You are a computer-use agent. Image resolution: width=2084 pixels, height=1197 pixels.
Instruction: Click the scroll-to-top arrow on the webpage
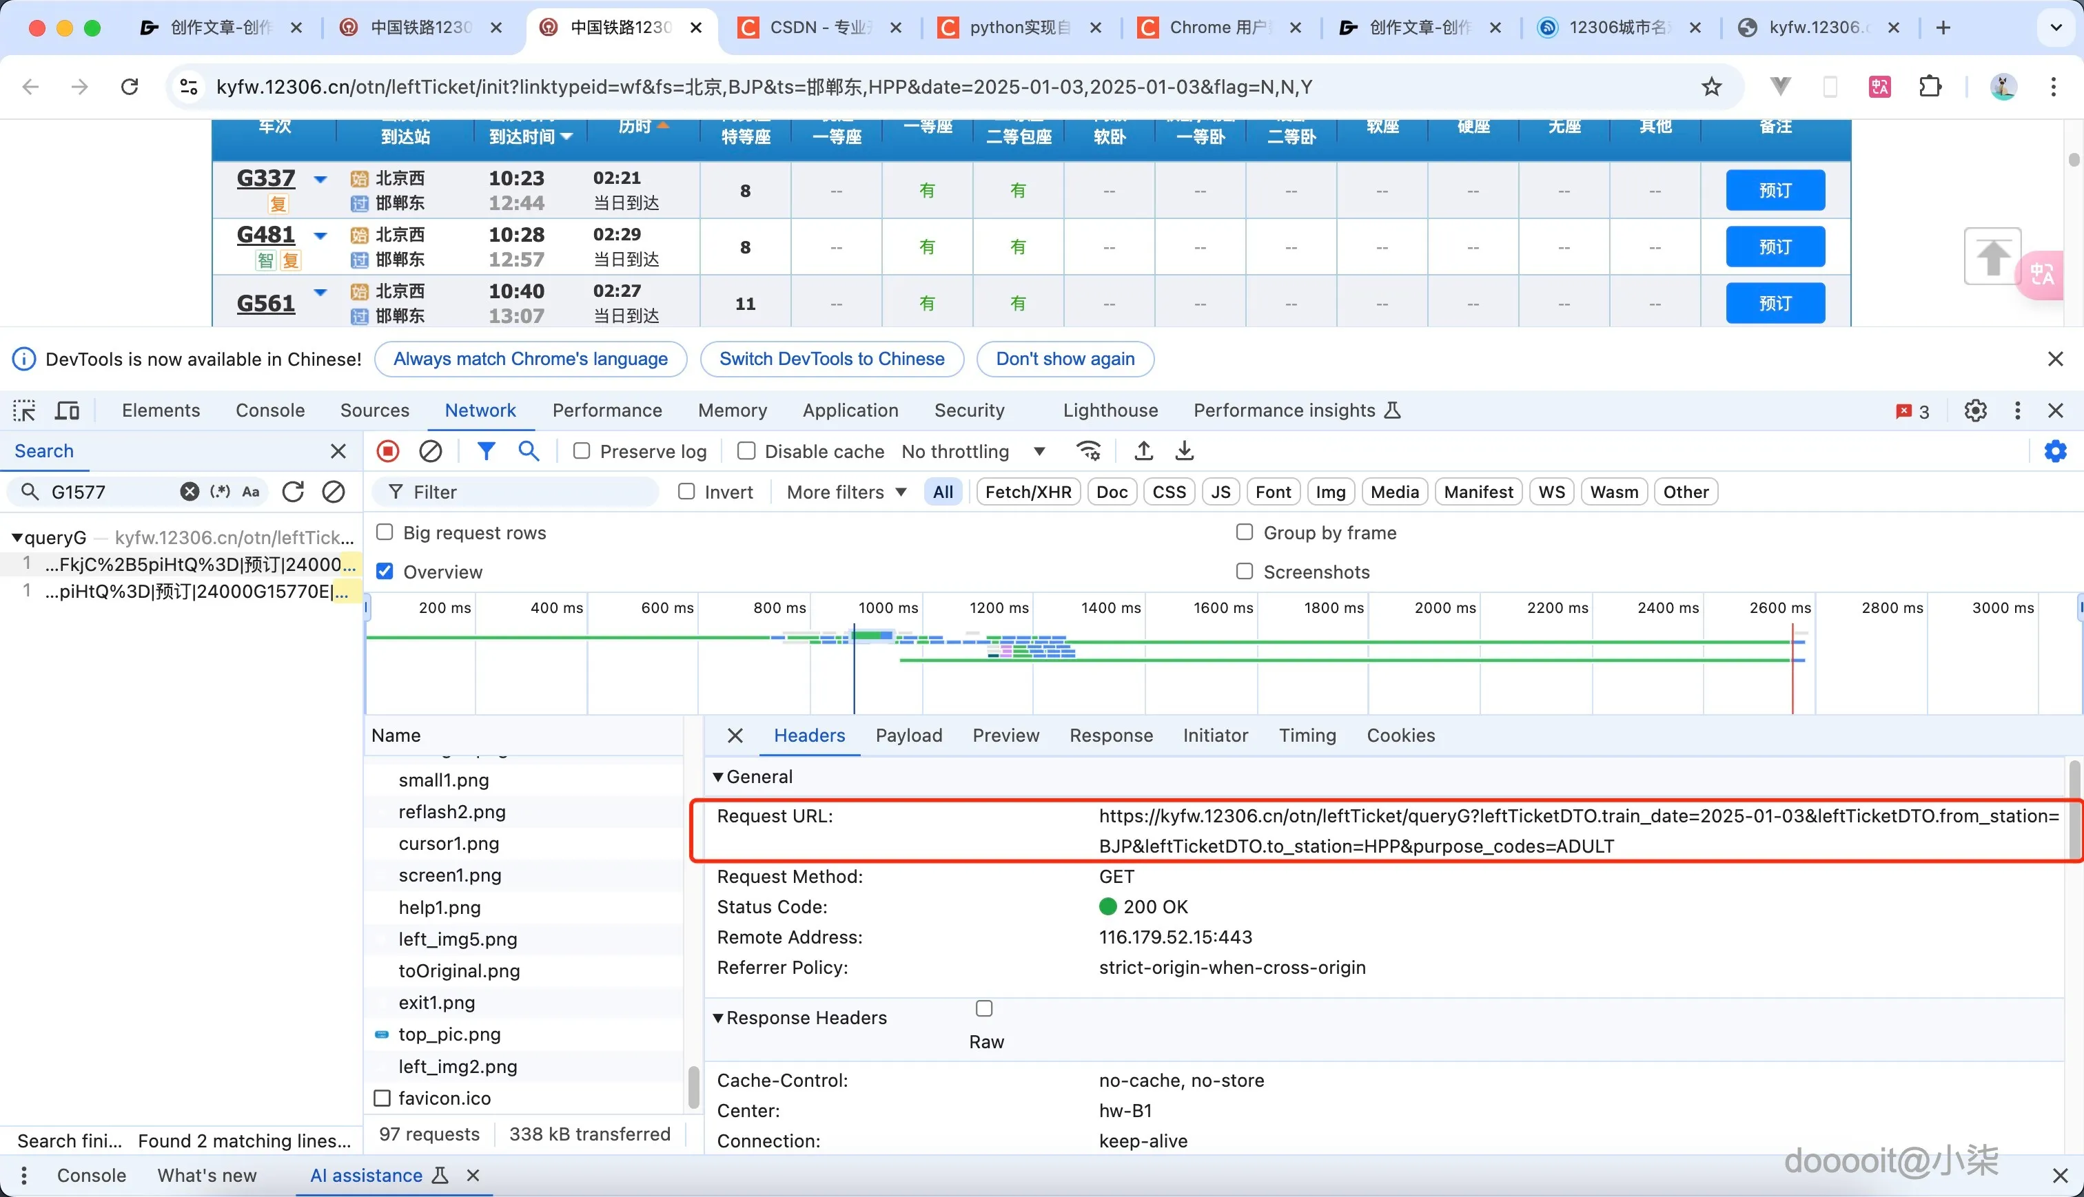(x=1992, y=256)
